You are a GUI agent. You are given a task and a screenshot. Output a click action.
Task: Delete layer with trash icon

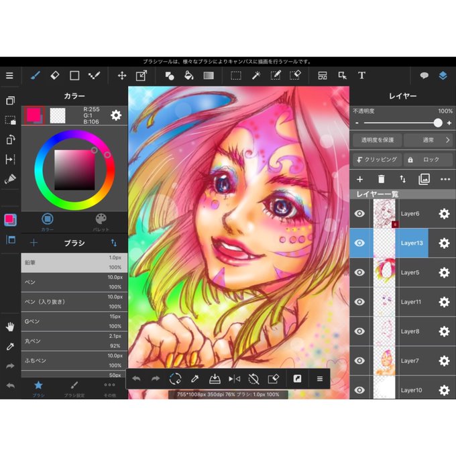tap(382, 179)
